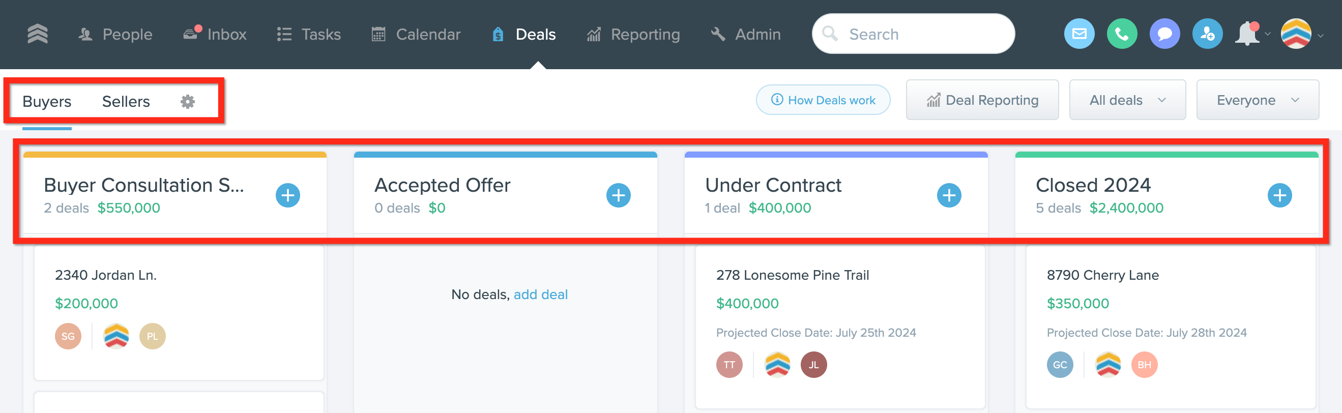This screenshot has height=413, width=1342.
Task: Open the 278 Lonesome Pine Trail deal card
Action: (x=840, y=327)
